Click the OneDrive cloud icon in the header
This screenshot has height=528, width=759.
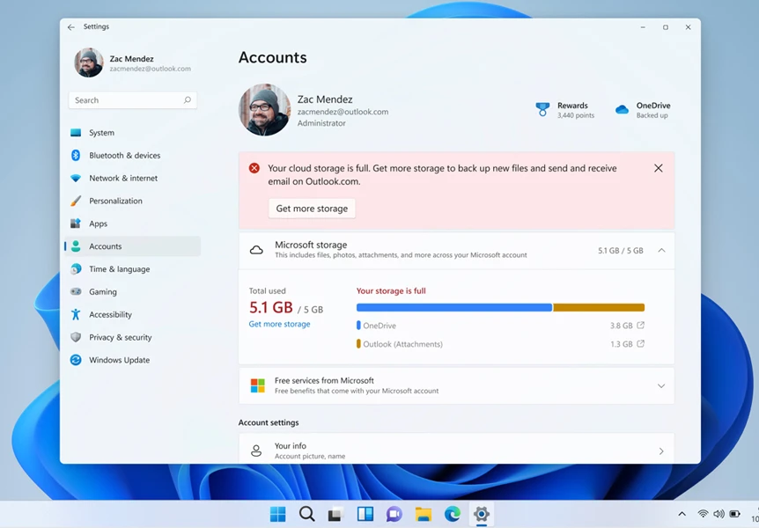pyautogui.click(x=622, y=109)
